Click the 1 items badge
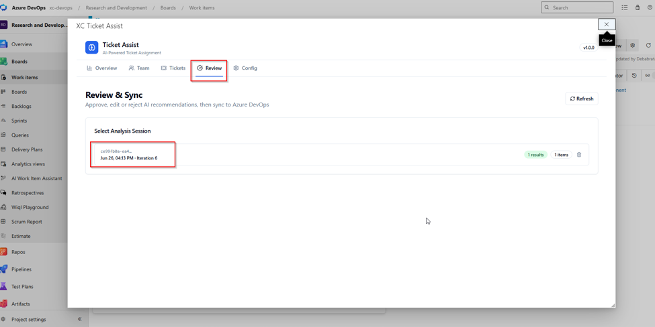Image resolution: width=655 pixels, height=327 pixels. 561,155
